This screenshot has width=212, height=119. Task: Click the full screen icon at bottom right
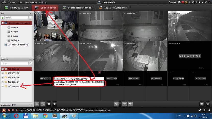point(208,104)
